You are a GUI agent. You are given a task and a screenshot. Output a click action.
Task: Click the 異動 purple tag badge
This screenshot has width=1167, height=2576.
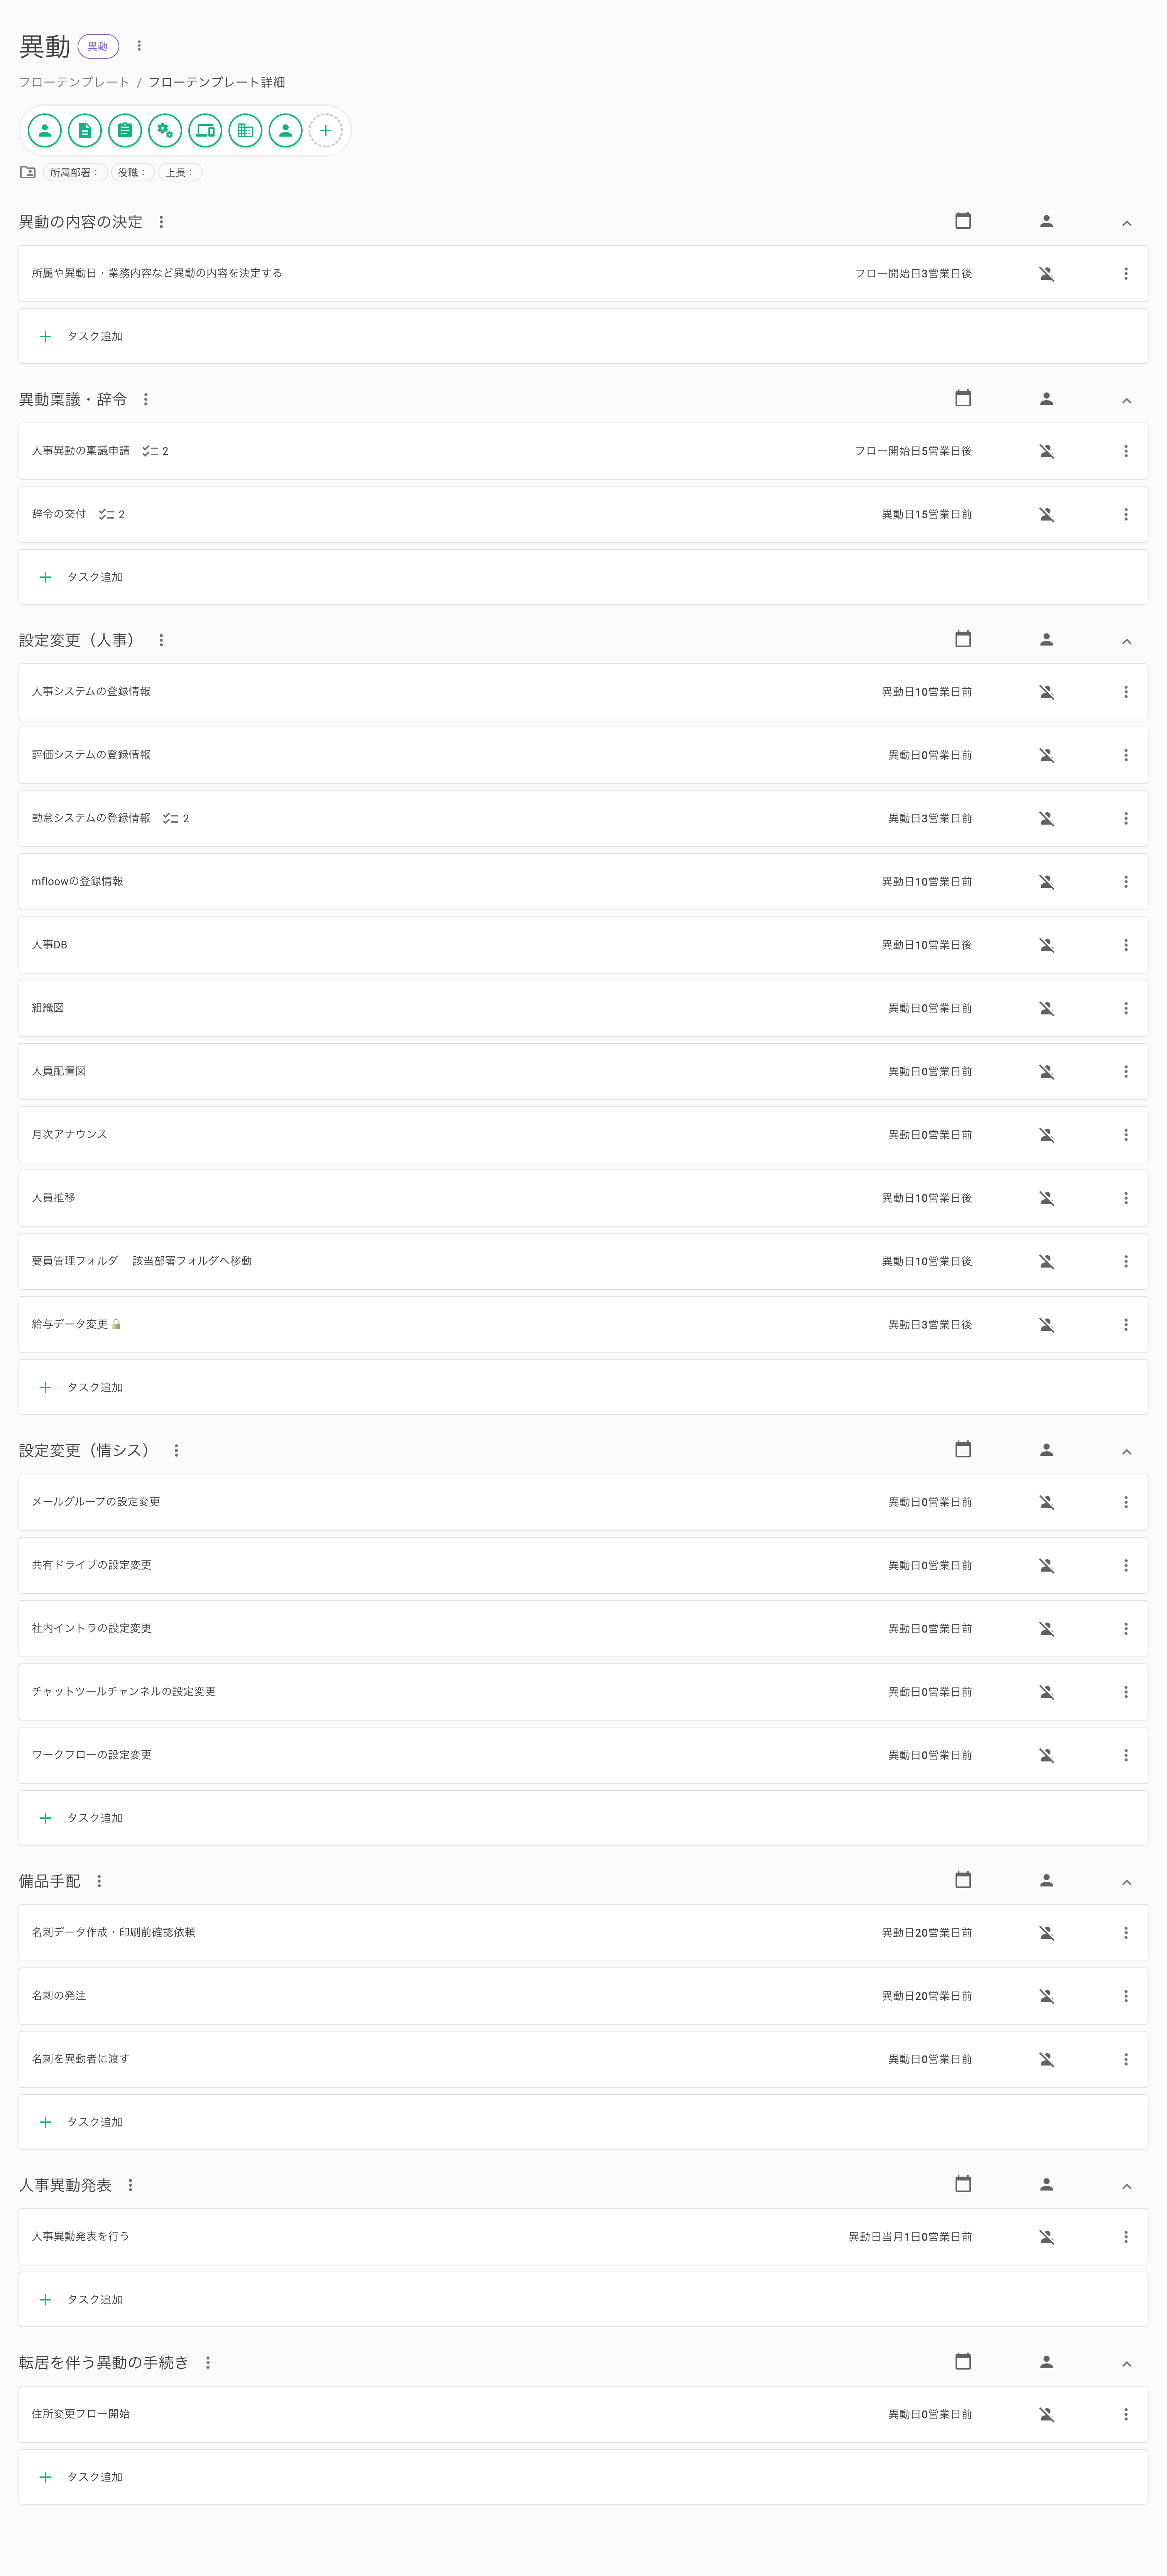(x=98, y=46)
